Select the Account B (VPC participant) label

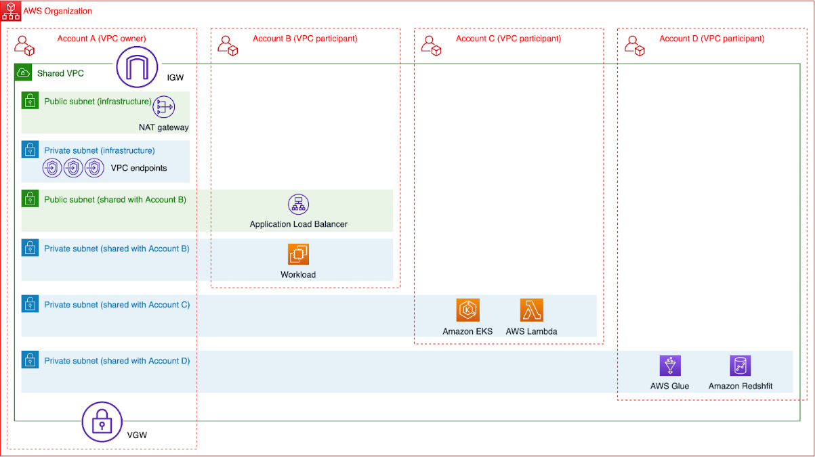[x=305, y=39]
